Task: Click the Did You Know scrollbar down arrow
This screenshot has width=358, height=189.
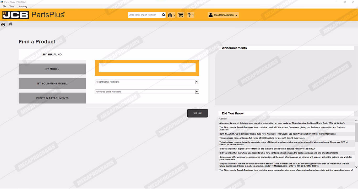Action: 356,167
